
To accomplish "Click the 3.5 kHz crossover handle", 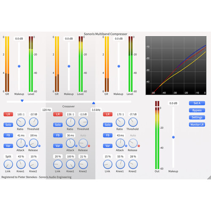I will [94, 103].
